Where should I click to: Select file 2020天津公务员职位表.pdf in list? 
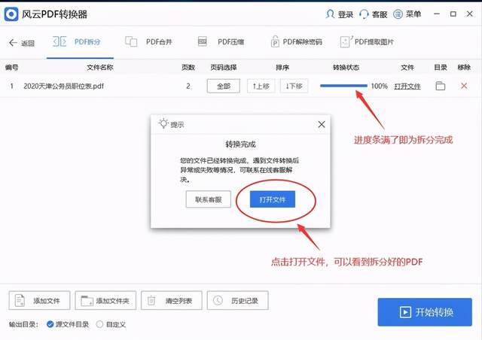coord(63,86)
